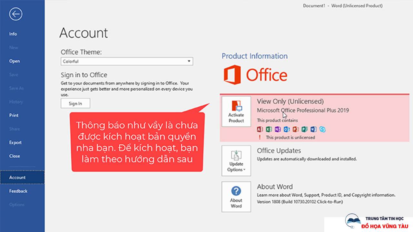413x232 pixels.
Task: Click the red exclamation warning icon
Action: tap(259, 137)
